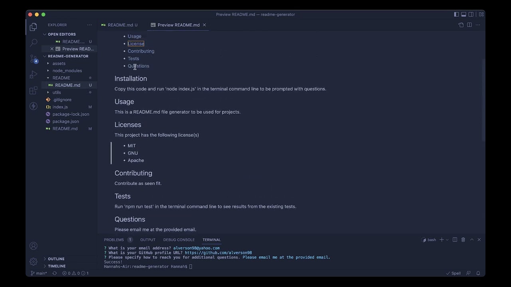Open the new terminal profile dropdown arrow

tap(447, 240)
